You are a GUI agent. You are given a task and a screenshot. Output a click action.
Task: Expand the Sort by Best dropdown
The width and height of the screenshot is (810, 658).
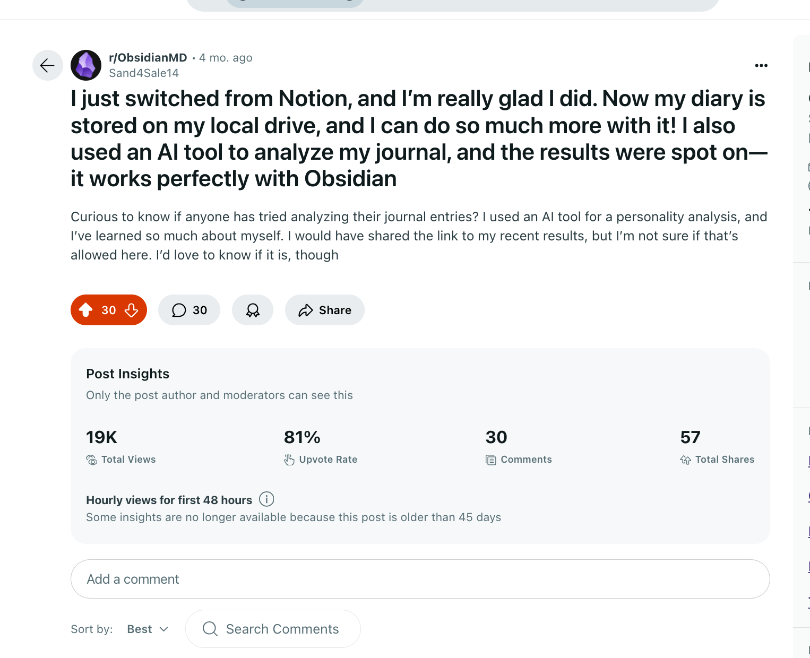pyautogui.click(x=147, y=629)
